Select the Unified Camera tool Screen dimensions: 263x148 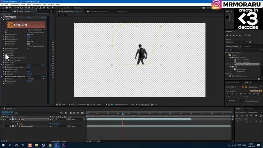18,8
